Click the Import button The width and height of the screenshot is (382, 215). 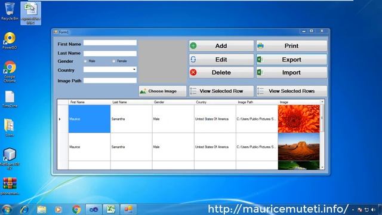pyautogui.click(x=292, y=72)
